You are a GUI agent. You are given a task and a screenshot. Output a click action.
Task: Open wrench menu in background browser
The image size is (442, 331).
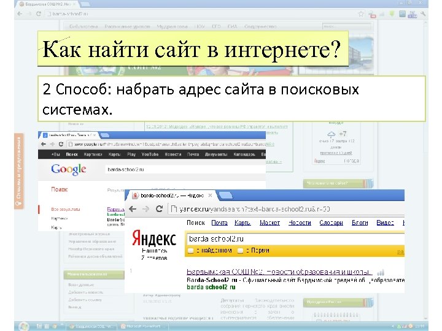pos(423,13)
